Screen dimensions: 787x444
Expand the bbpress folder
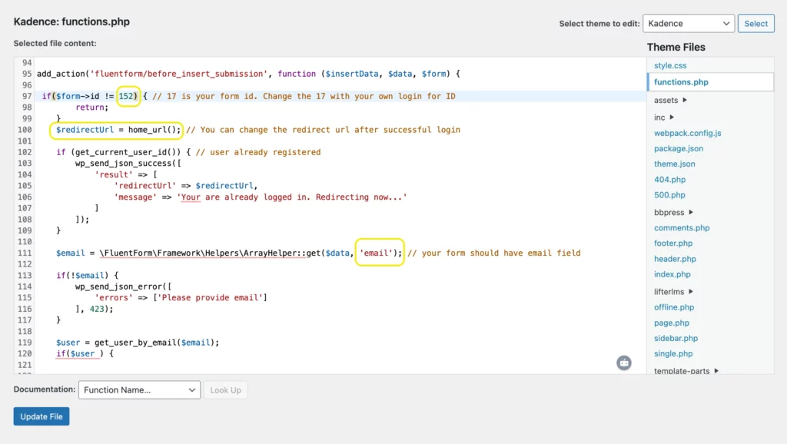tap(673, 212)
